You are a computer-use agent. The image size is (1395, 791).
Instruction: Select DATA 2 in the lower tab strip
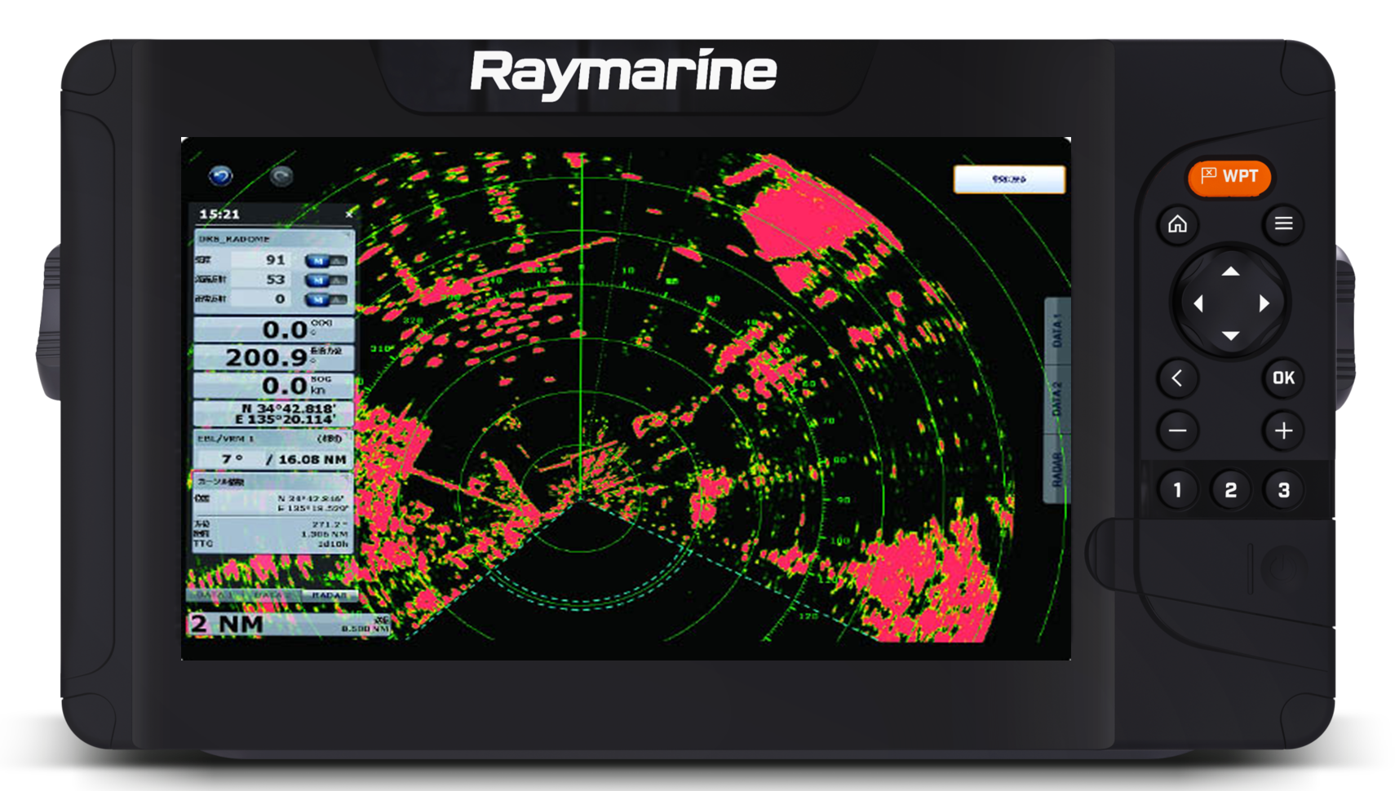pos(272,595)
